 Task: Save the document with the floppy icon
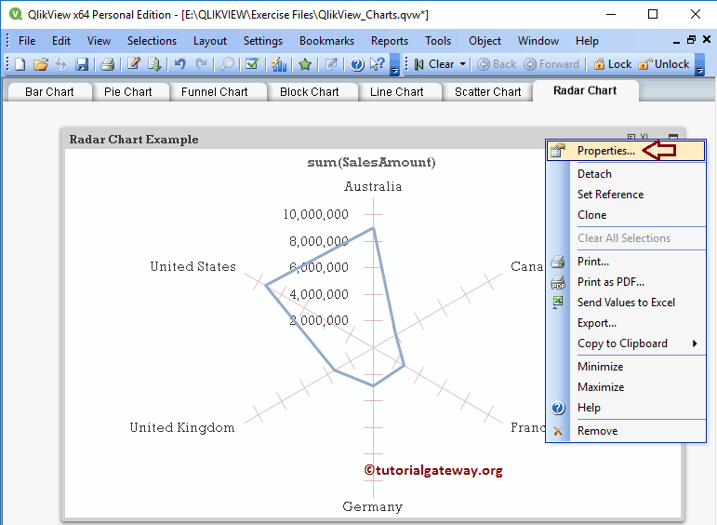[x=82, y=64]
